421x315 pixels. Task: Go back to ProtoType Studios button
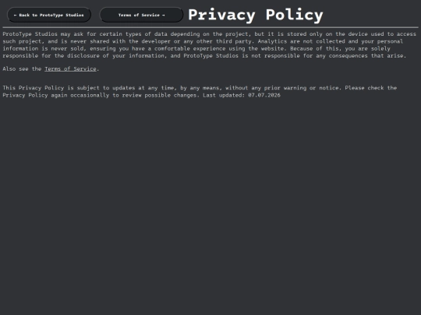pyautogui.click(x=49, y=15)
